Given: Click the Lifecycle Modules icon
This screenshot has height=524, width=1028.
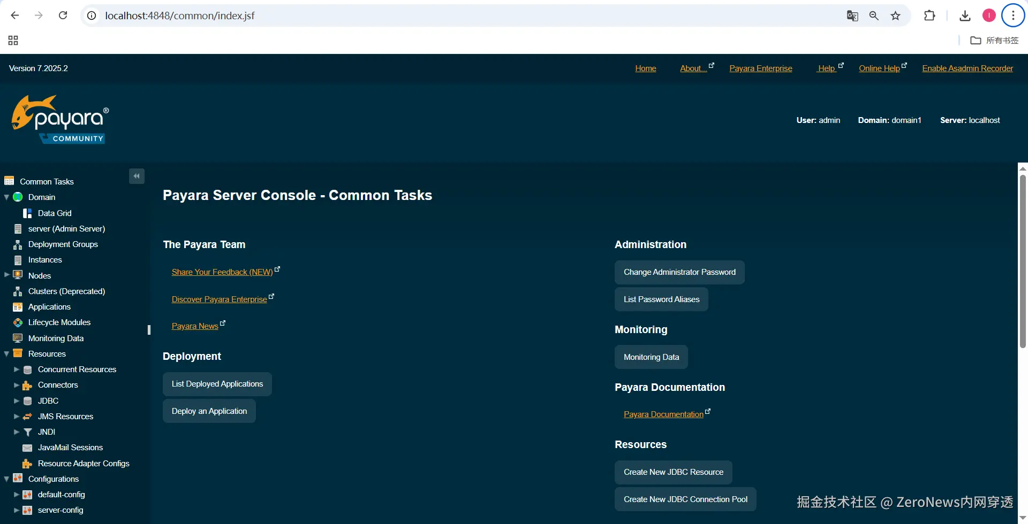Looking at the screenshot, I should point(18,322).
